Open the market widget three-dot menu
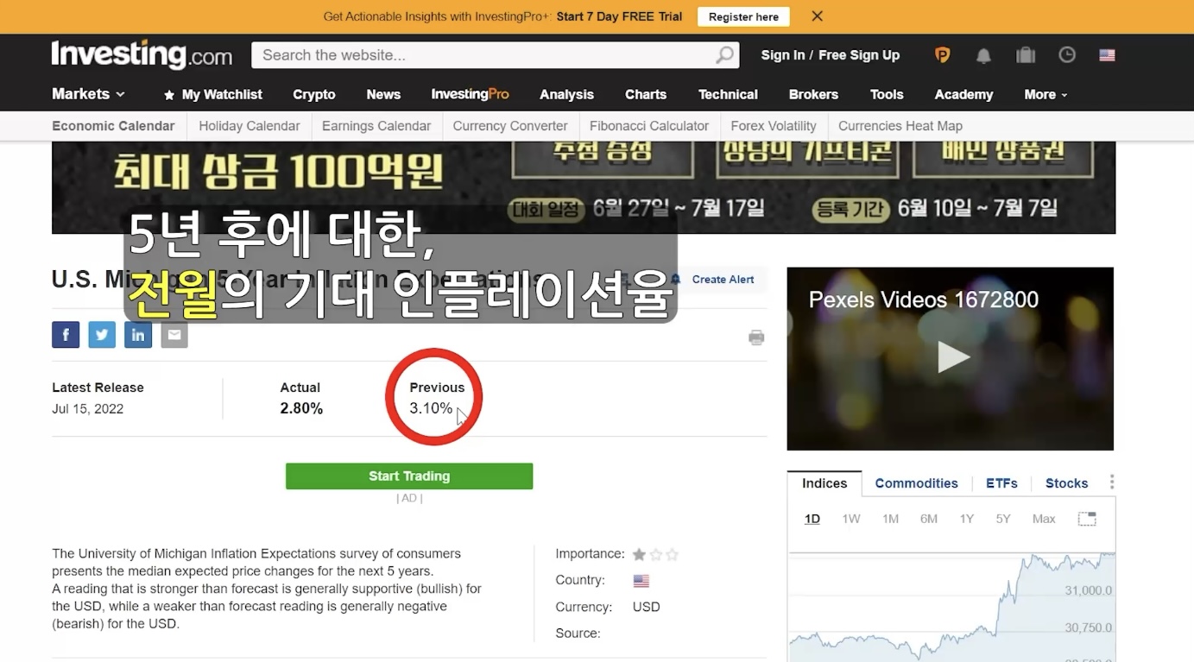1194x662 pixels. 1111,482
